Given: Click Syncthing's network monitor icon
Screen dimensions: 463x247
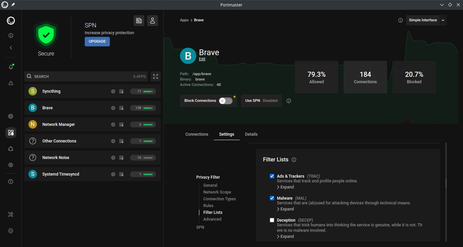Looking at the screenshot, I should pyautogui.click(x=113, y=91).
